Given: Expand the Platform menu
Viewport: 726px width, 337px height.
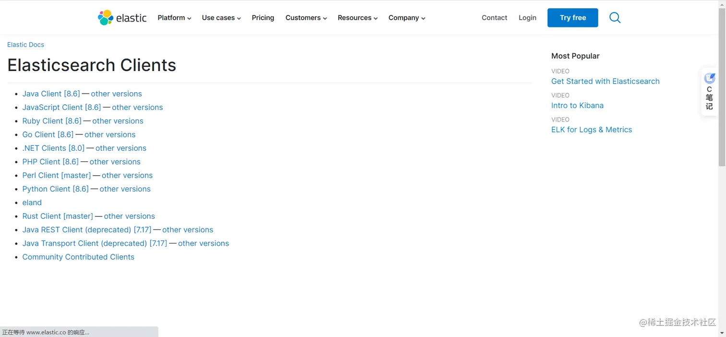Looking at the screenshot, I should (x=174, y=18).
